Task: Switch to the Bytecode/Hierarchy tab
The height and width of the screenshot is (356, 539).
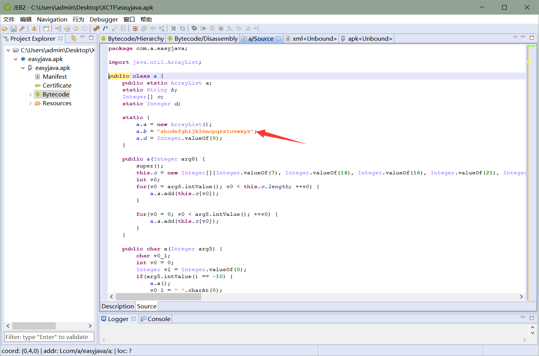Action: [133, 38]
